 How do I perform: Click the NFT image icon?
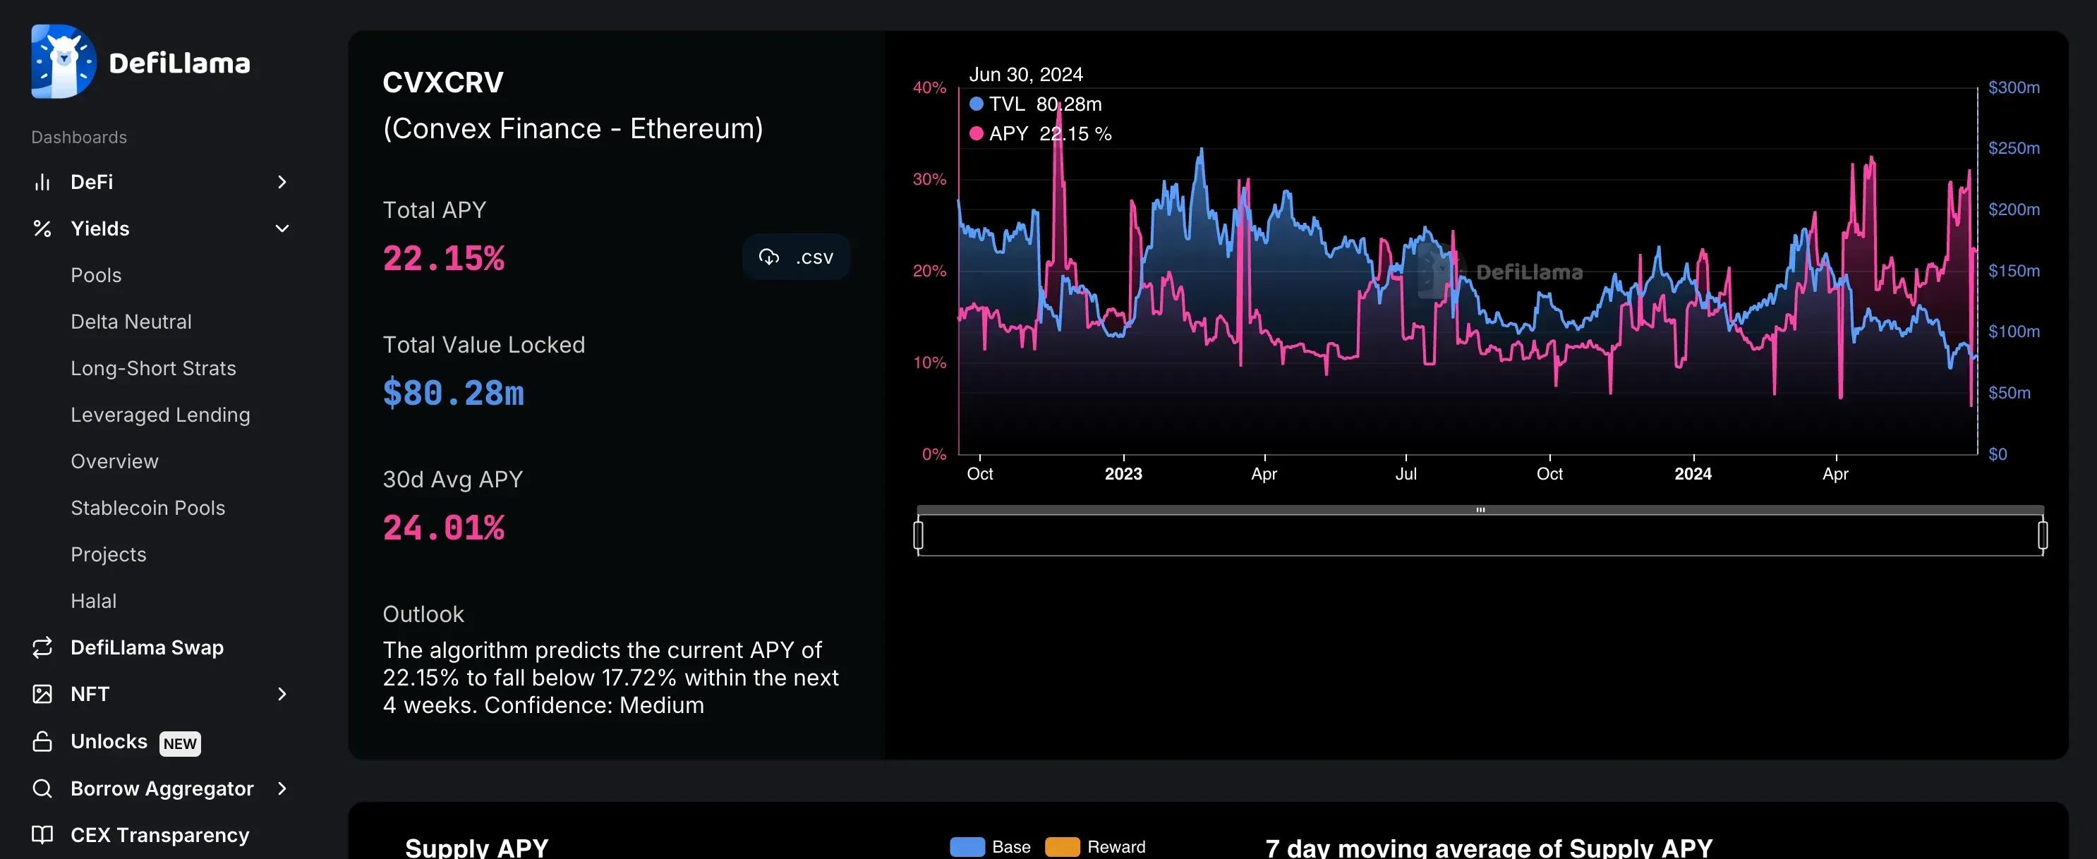pos(42,694)
